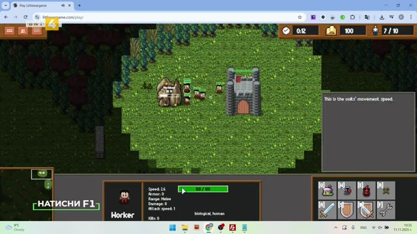Use the wrench repair command [F]

(x=386, y=210)
